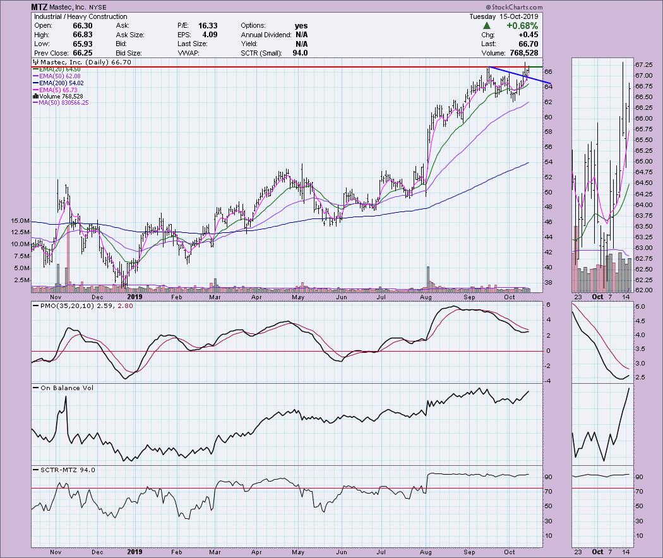Viewport: 663px width, 558px height.
Task: Click the Chg value +0.45
Action: [x=529, y=35]
